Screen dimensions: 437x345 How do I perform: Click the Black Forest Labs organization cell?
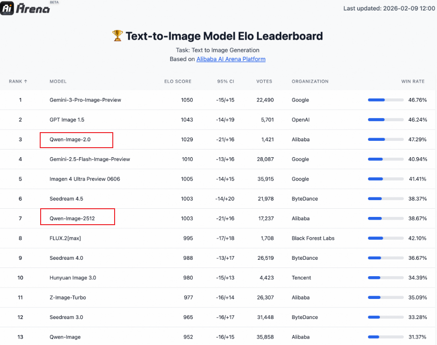pos(313,238)
